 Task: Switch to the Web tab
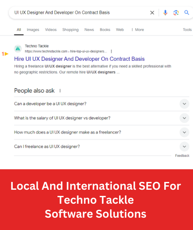click(x=120, y=30)
